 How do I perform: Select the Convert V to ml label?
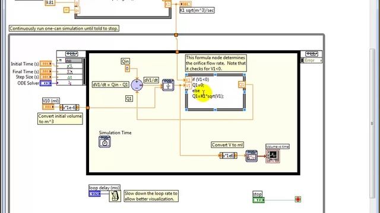coord(227,145)
